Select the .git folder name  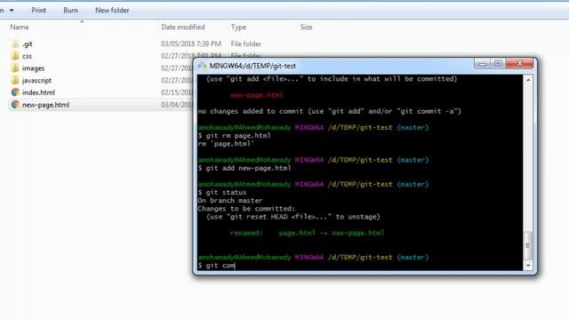28,44
